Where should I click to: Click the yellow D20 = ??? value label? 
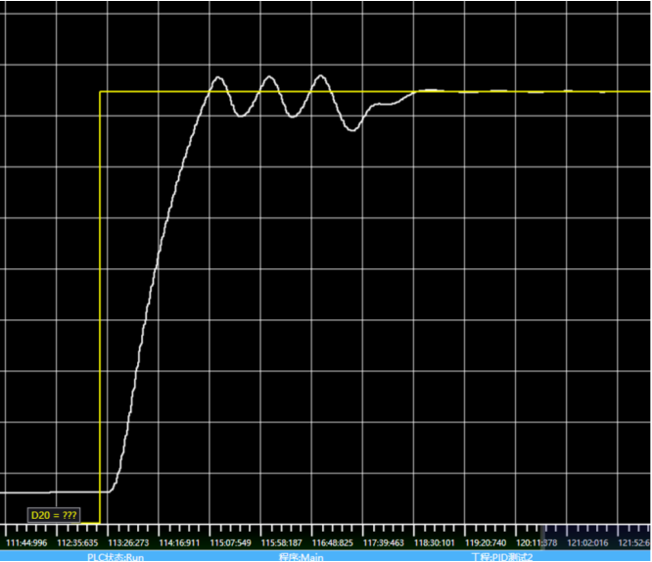click(54, 515)
